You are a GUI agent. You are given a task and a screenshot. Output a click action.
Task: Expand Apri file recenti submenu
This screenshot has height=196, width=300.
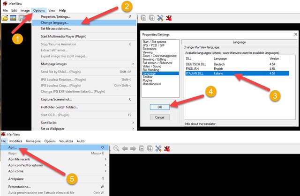click(55, 159)
